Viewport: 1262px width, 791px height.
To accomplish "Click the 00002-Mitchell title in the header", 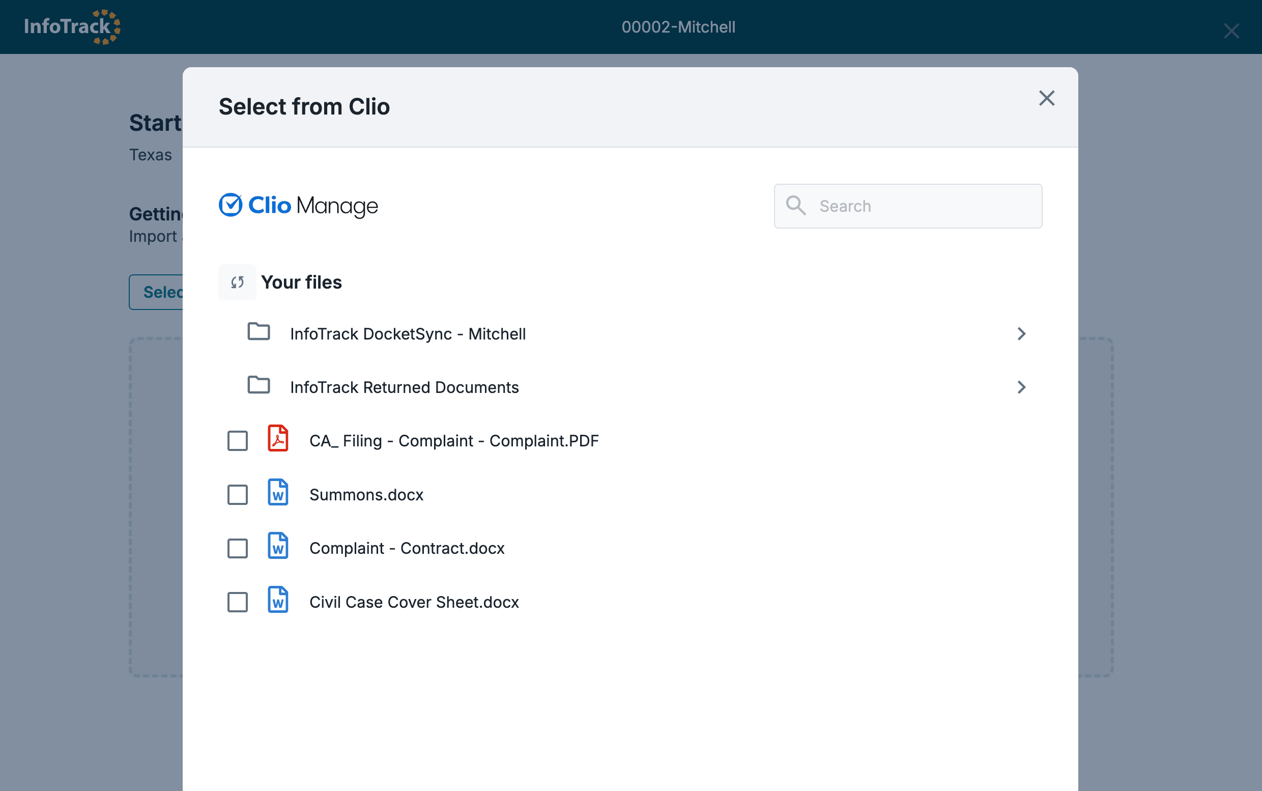I will pos(678,27).
